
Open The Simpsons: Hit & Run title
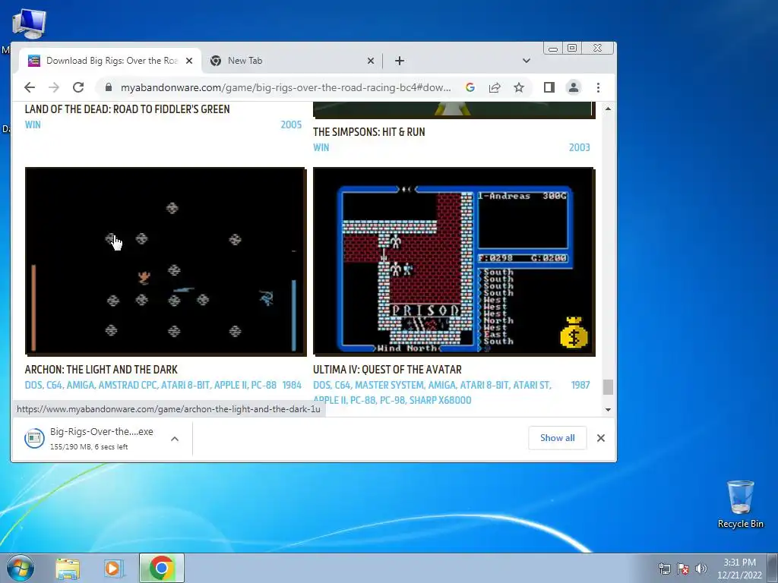(x=368, y=132)
